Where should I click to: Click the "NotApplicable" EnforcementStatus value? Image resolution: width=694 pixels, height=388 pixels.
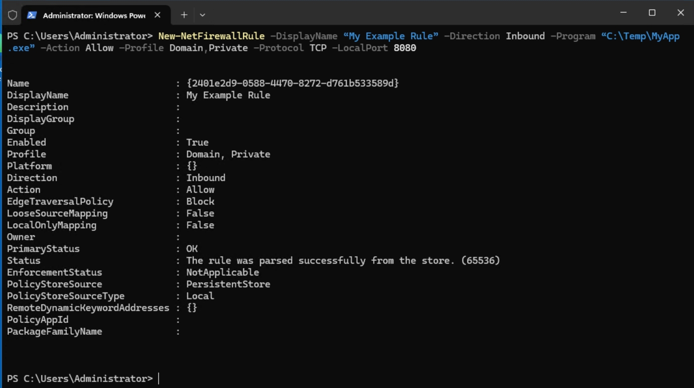click(x=223, y=272)
